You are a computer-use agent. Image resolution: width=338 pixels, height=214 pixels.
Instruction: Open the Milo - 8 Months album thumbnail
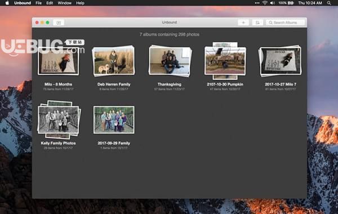[58, 61]
